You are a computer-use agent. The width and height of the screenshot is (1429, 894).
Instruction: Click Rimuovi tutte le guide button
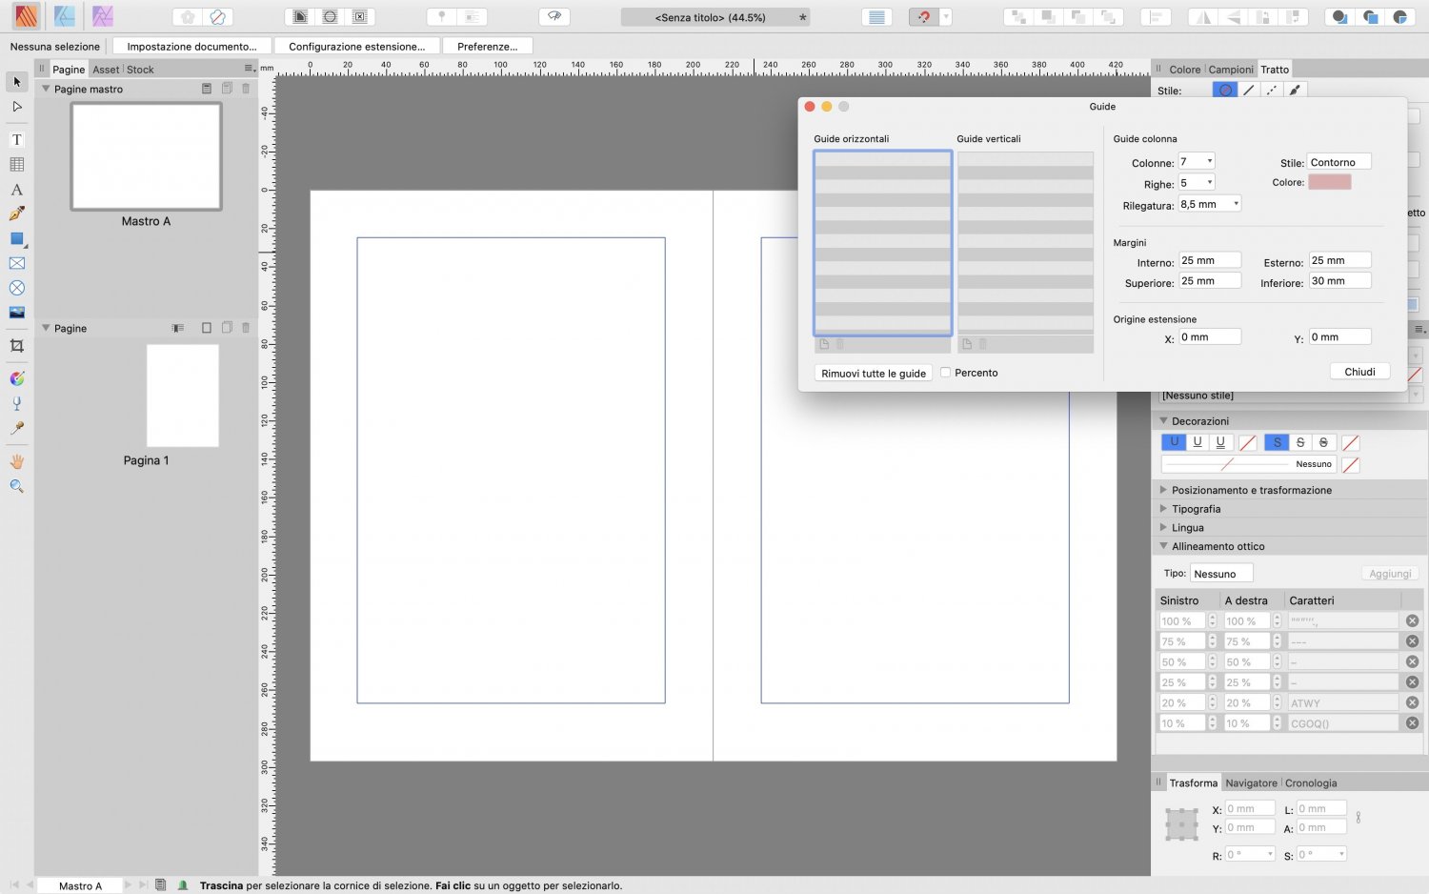point(874,373)
